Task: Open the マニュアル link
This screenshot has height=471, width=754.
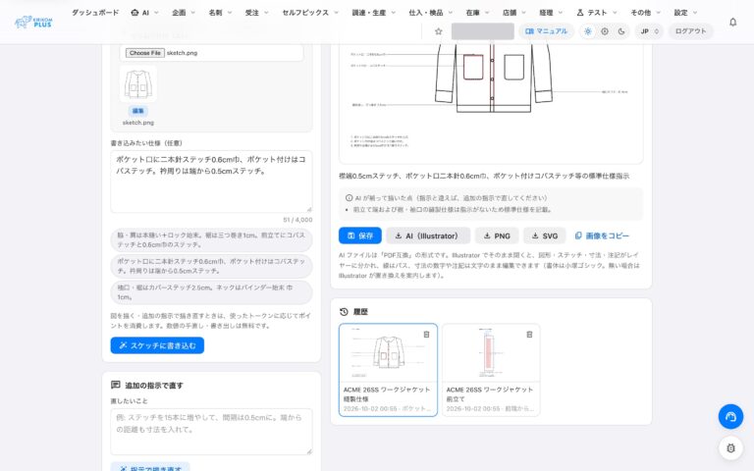Action: [x=546, y=31]
